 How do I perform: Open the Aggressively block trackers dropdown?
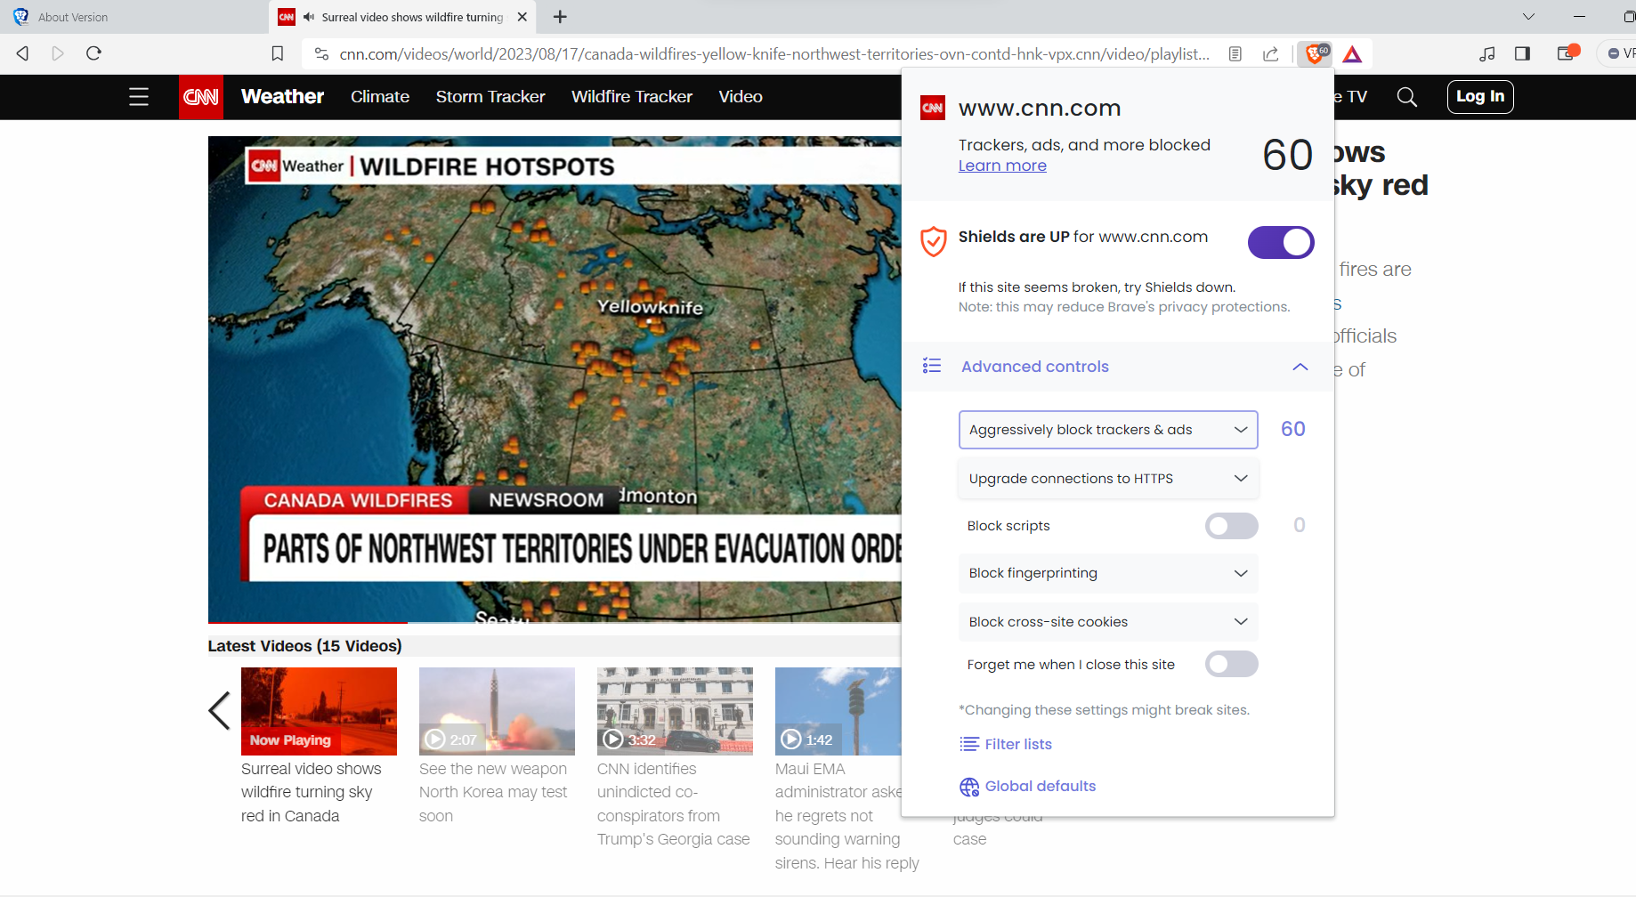[x=1107, y=429]
